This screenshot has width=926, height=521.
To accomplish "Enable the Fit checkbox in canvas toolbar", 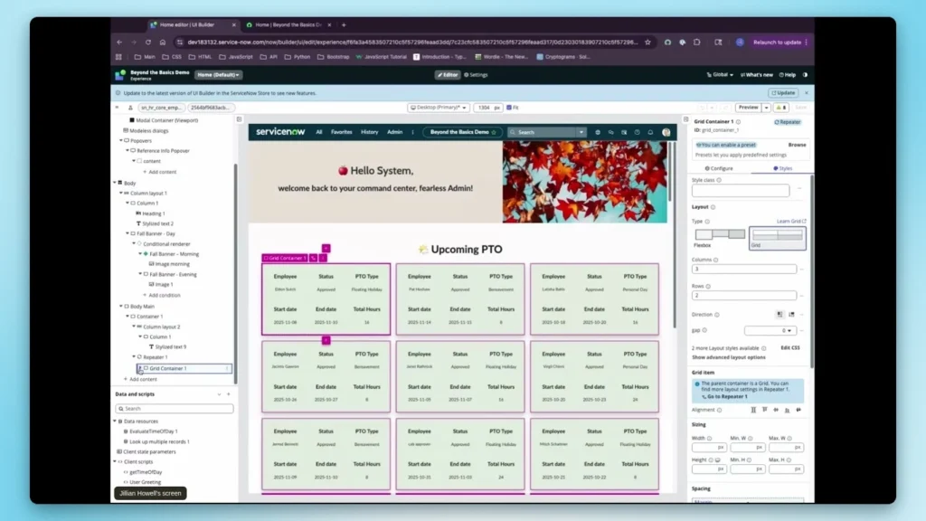I will click(508, 107).
